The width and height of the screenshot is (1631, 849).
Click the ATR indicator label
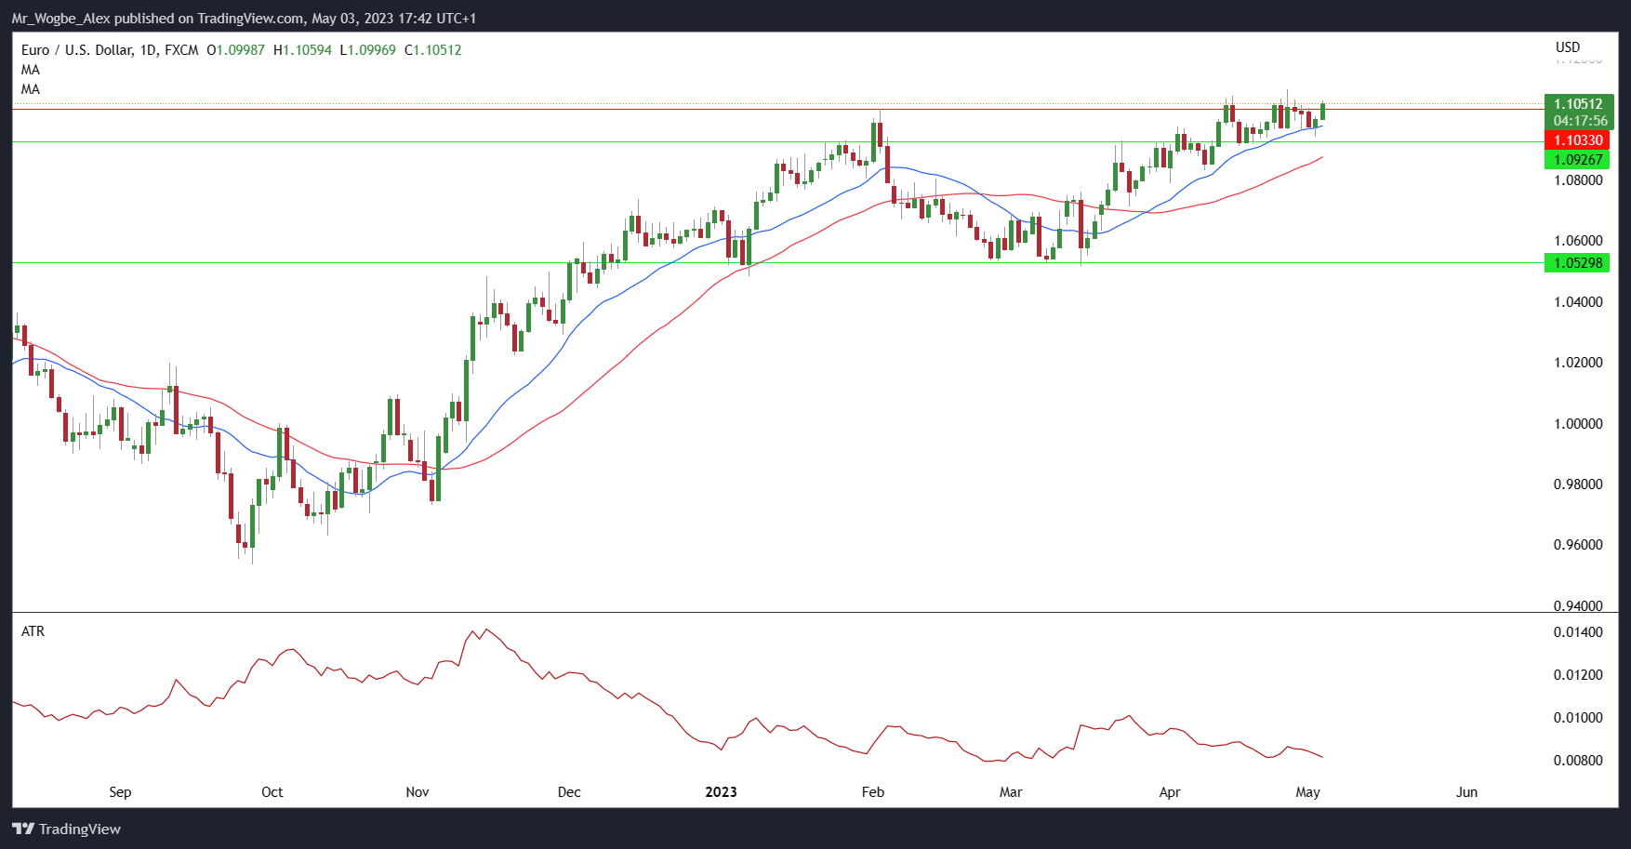(x=33, y=631)
